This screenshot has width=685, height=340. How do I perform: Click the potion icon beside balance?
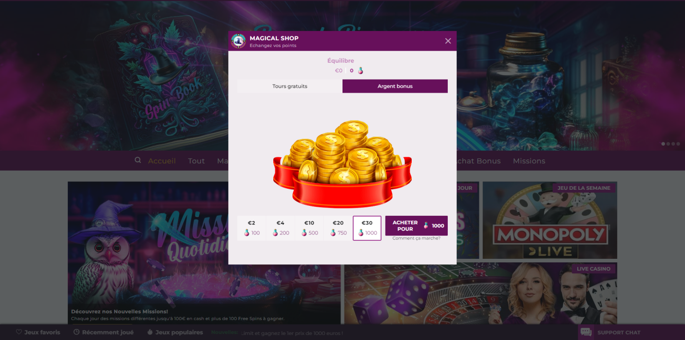click(x=360, y=71)
